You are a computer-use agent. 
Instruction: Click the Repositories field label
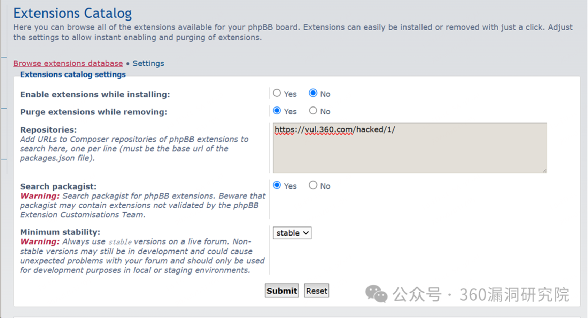coord(48,130)
